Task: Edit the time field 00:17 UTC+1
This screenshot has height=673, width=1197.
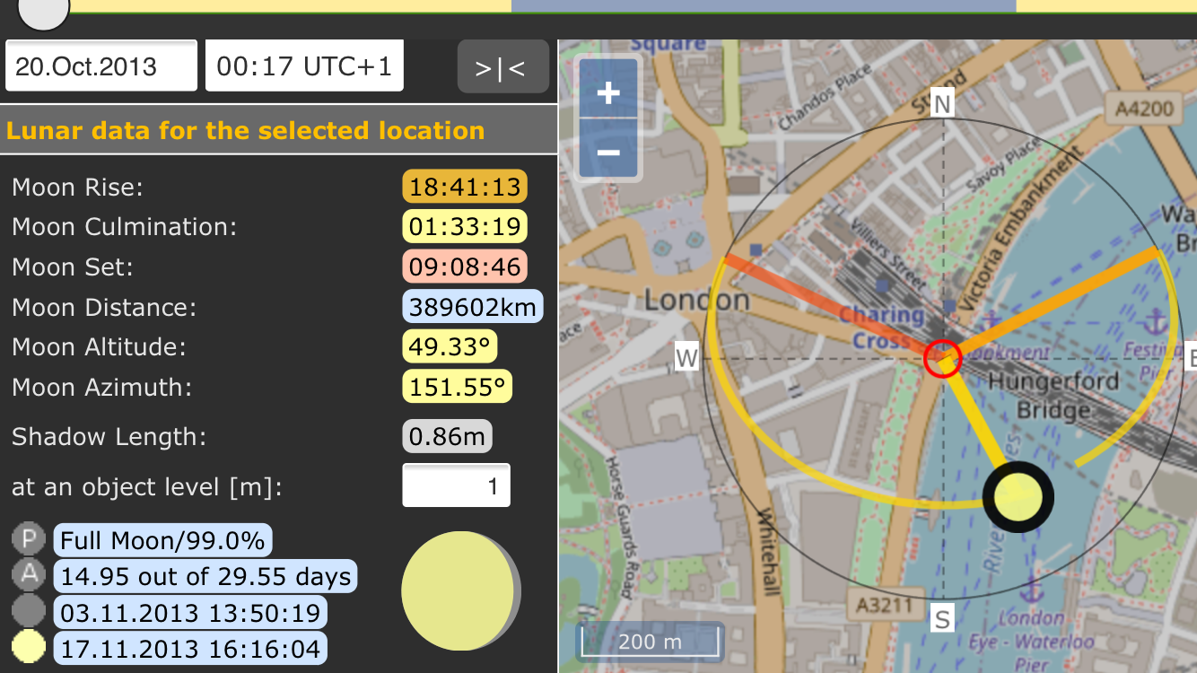Action: (304, 66)
